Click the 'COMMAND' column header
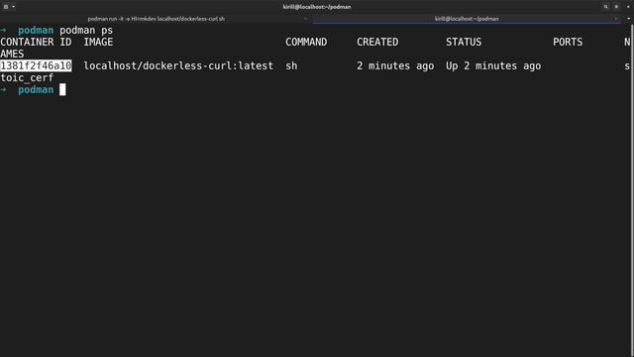The image size is (634, 357). coord(306,42)
